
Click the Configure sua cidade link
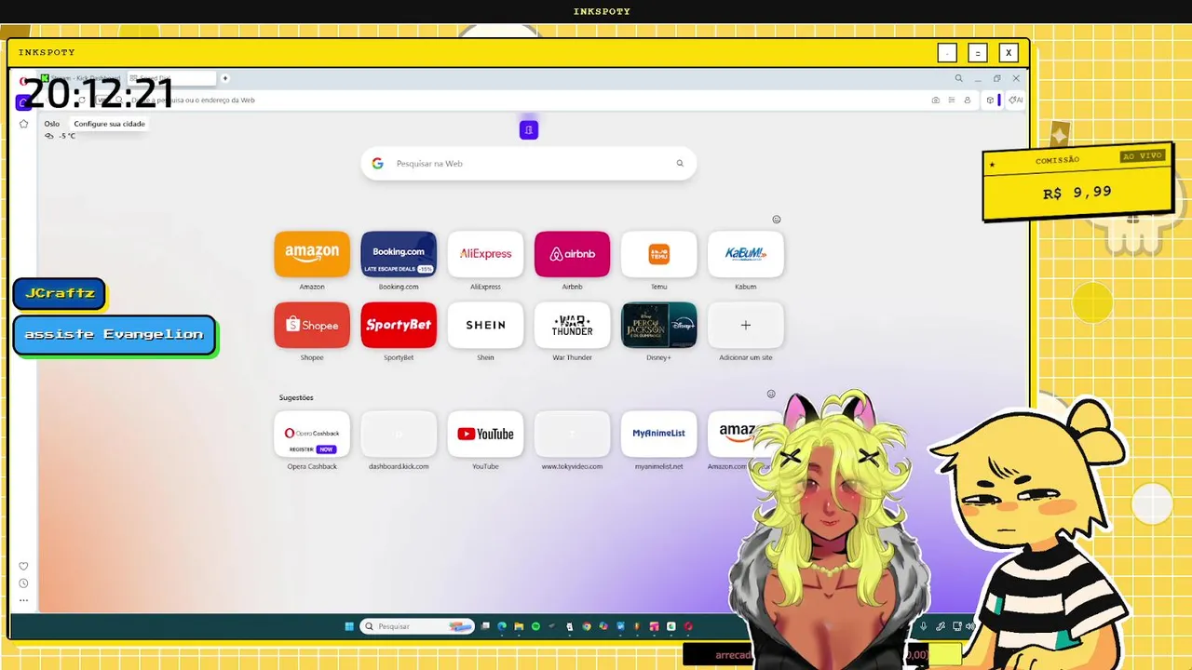110,124
